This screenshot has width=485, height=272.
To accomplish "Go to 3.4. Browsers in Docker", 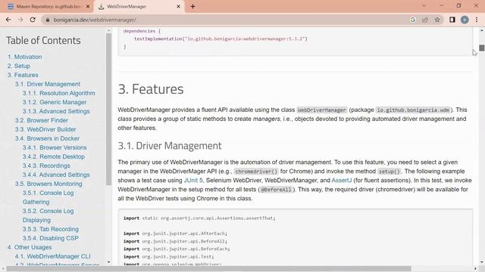I will [x=47, y=138].
